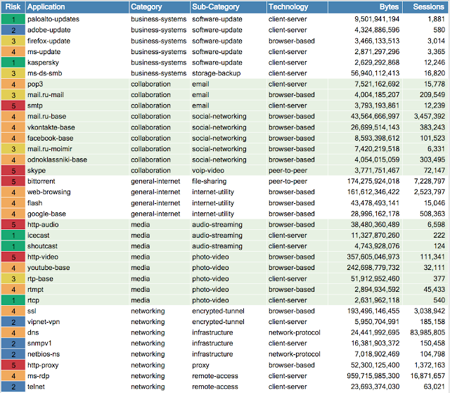The height and width of the screenshot is (393, 450).
Task: Sort by the Application column header
Action: click(x=77, y=7)
